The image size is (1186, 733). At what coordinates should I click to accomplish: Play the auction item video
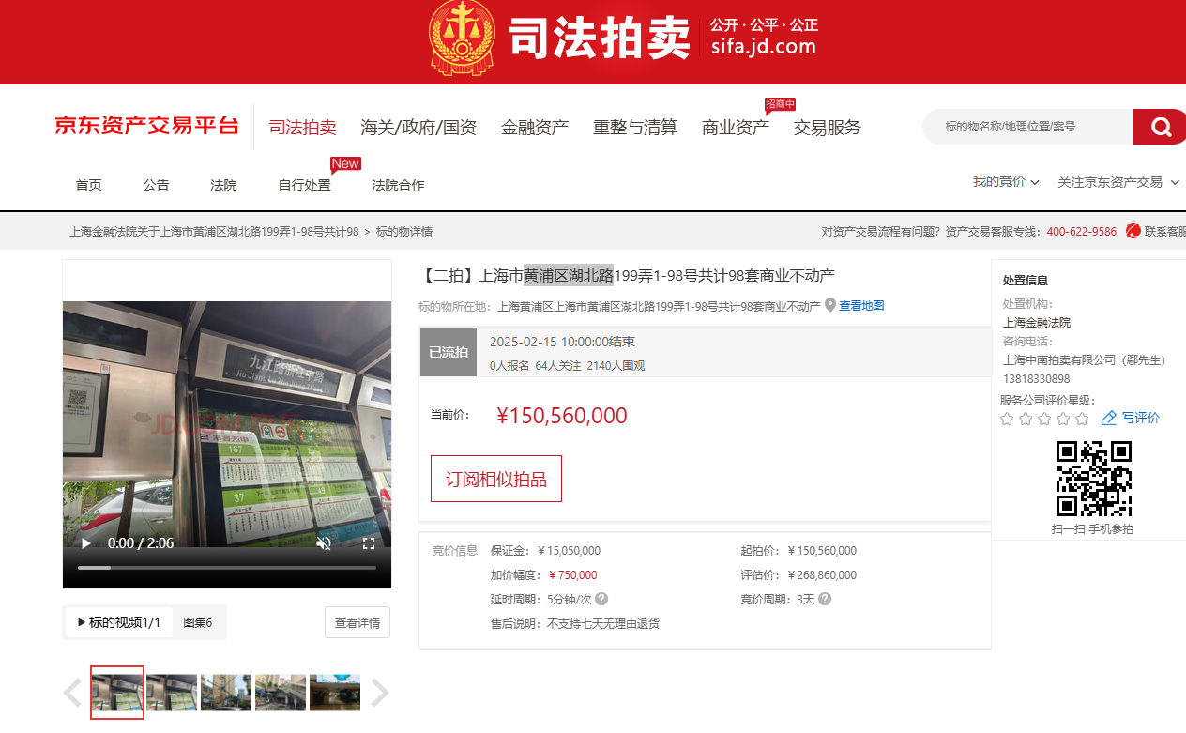click(86, 543)
